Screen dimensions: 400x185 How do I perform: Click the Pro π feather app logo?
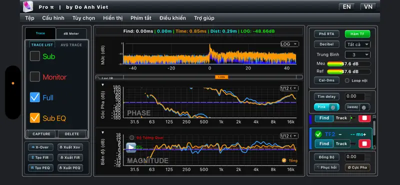tap(28, 6)
